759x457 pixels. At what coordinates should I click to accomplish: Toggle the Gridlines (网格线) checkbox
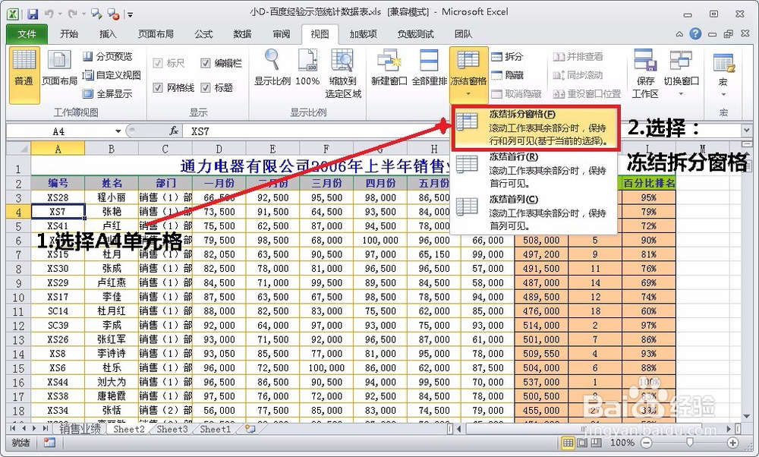pyautogui.click(x=157, y=87)
